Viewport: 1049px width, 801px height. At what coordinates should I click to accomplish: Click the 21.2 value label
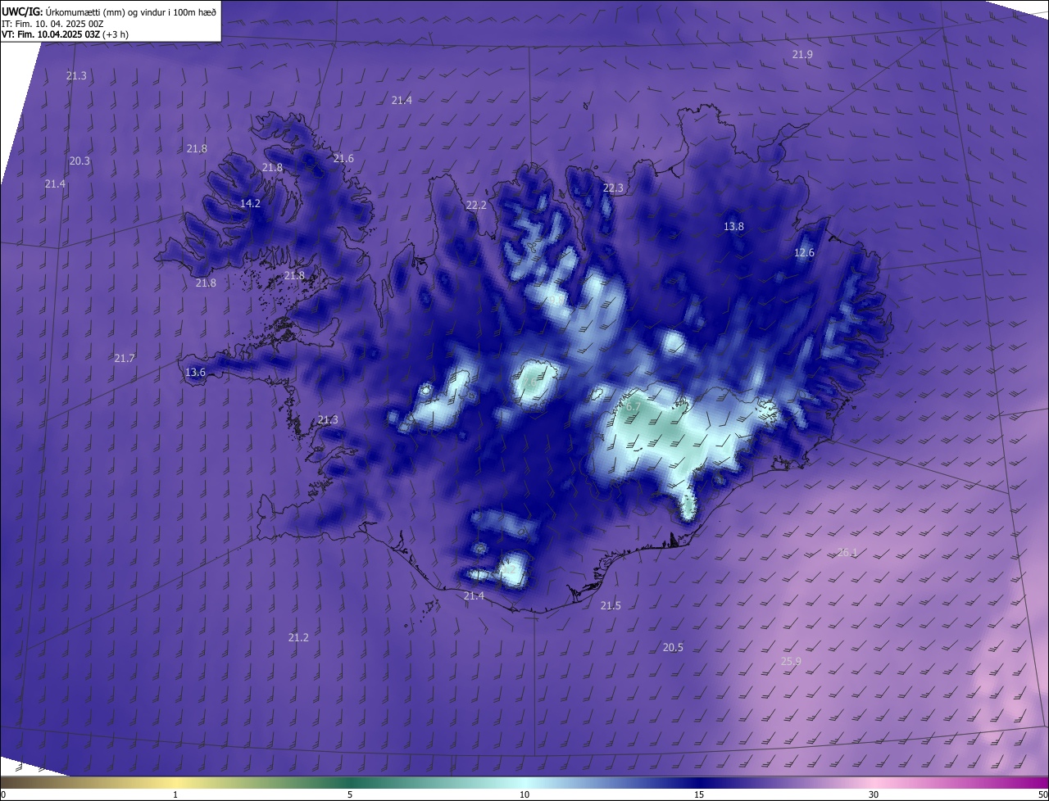pos(298,638)
